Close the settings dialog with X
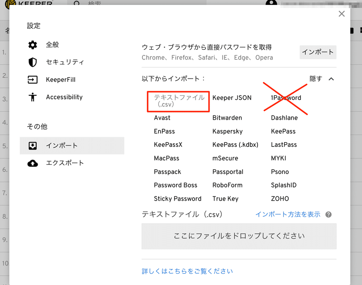 tap(342, 14)
